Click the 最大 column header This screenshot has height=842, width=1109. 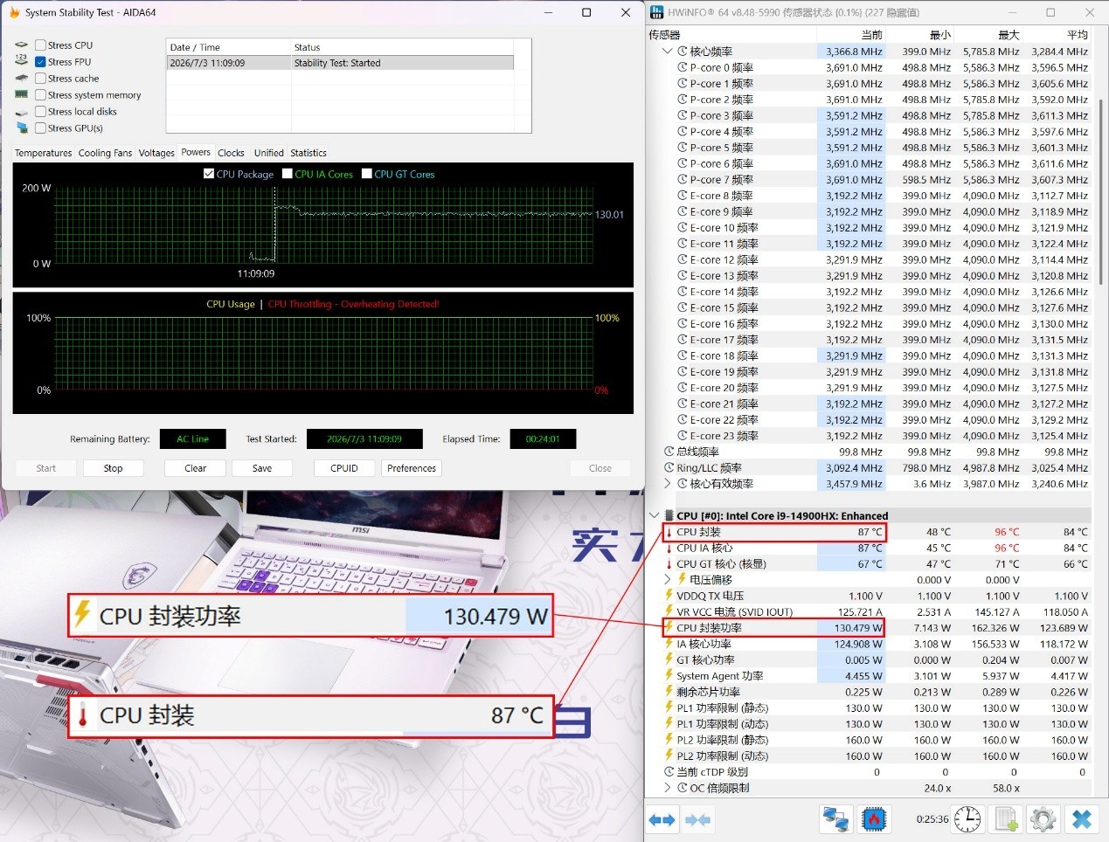click(988, 35)
